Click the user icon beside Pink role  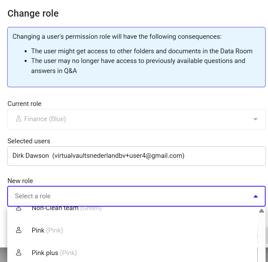19,230
